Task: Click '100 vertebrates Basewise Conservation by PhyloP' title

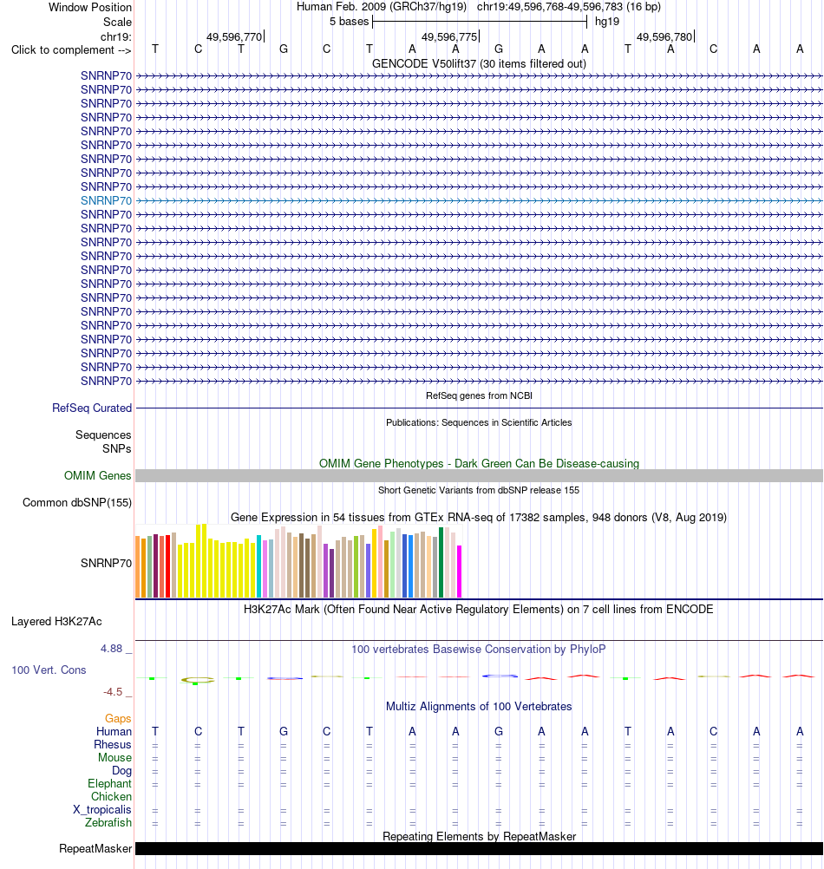Action: 479,649
